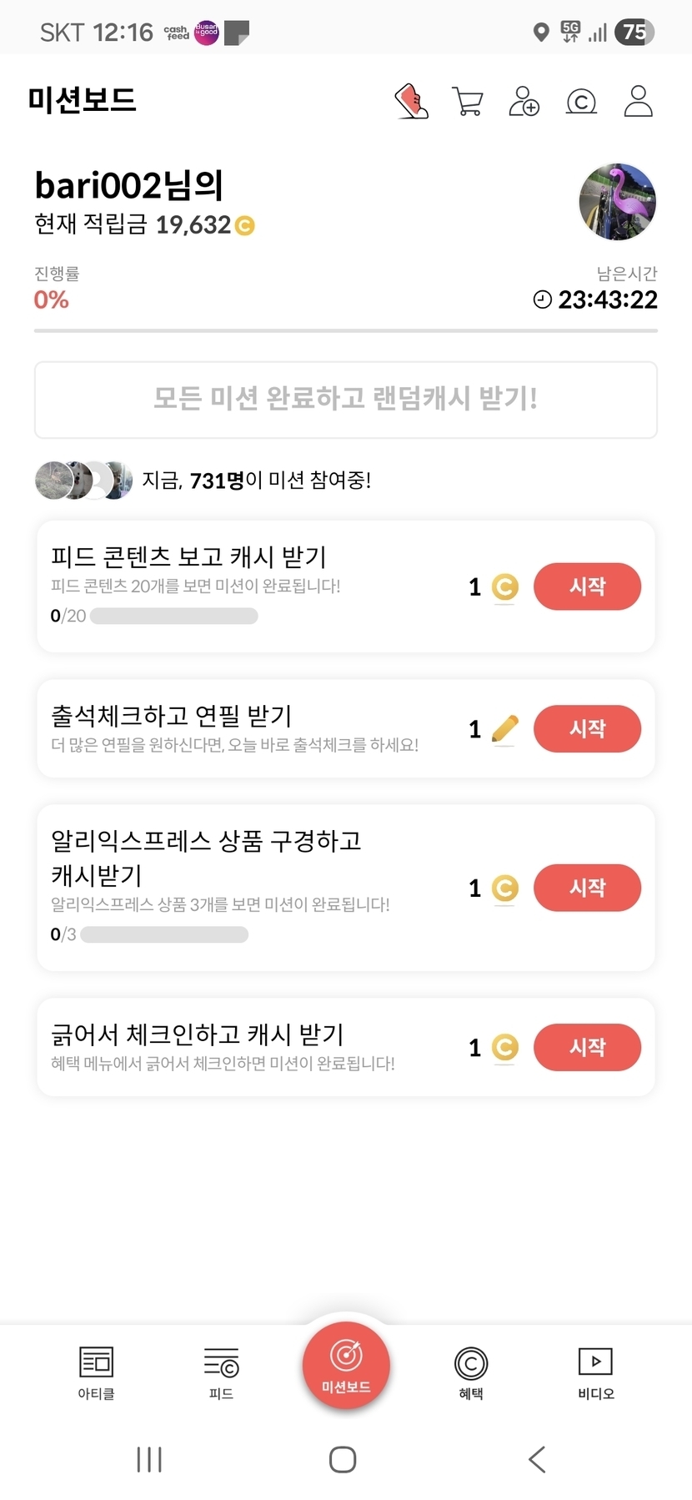Start the scratch check-in cash mission
692x1500 pixels.
pyautogui.click(x=587, y=1047)
